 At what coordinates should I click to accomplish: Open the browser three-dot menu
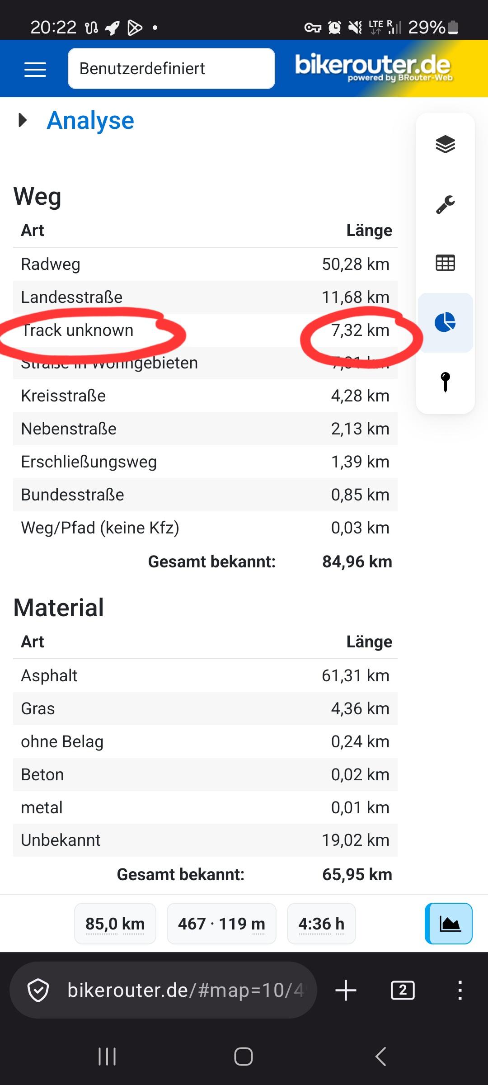click(x=460, y=990)
